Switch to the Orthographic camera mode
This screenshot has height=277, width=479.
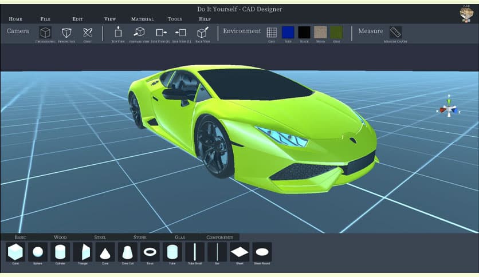[45, 33]
